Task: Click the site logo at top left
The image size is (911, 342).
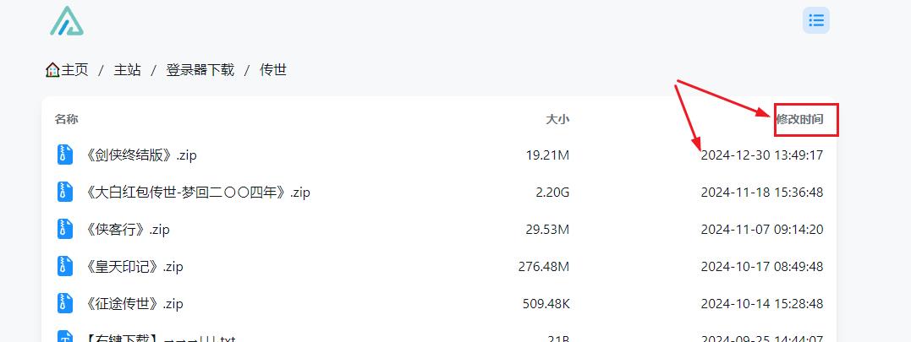Action: coord(67,21)
